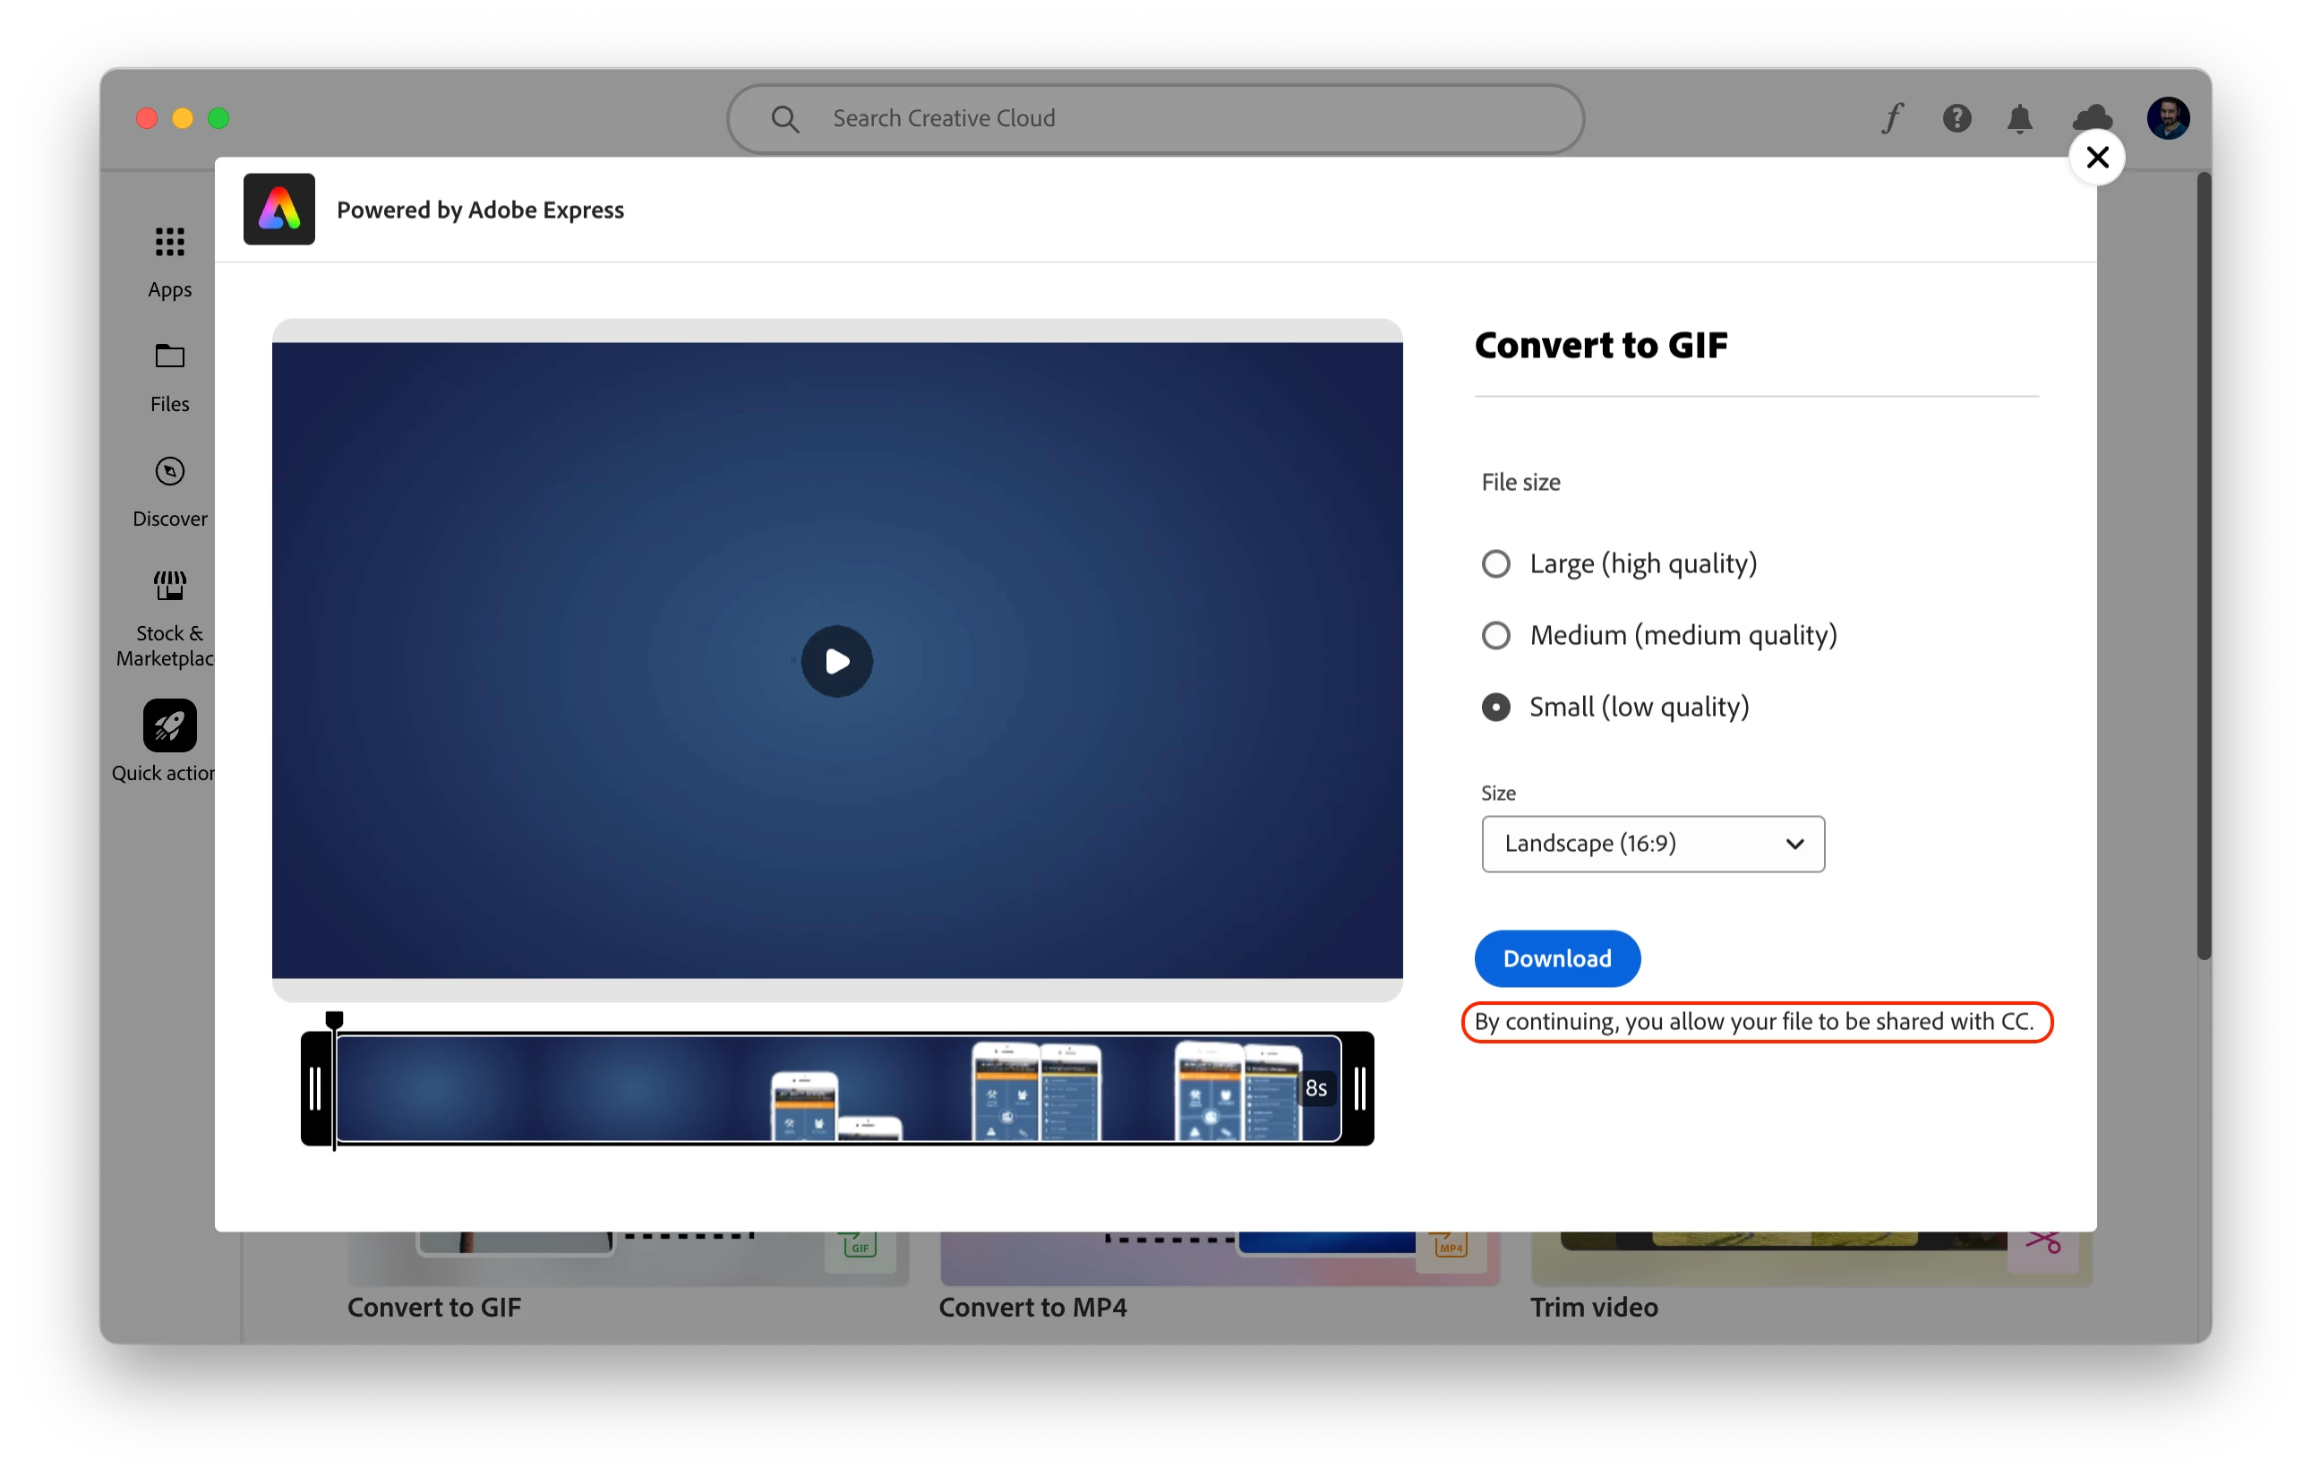Open the Apps grid icon in sidebar
The width and height of the screenshot is (2312, 1476).
pos(170,242)
